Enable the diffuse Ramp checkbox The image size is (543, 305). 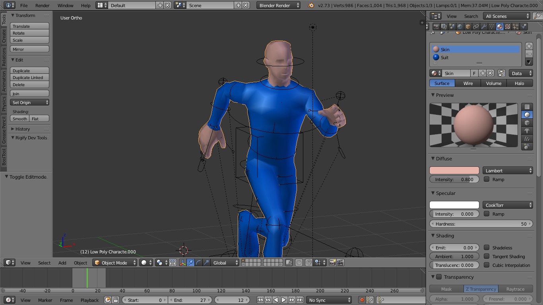click(487, 179)
